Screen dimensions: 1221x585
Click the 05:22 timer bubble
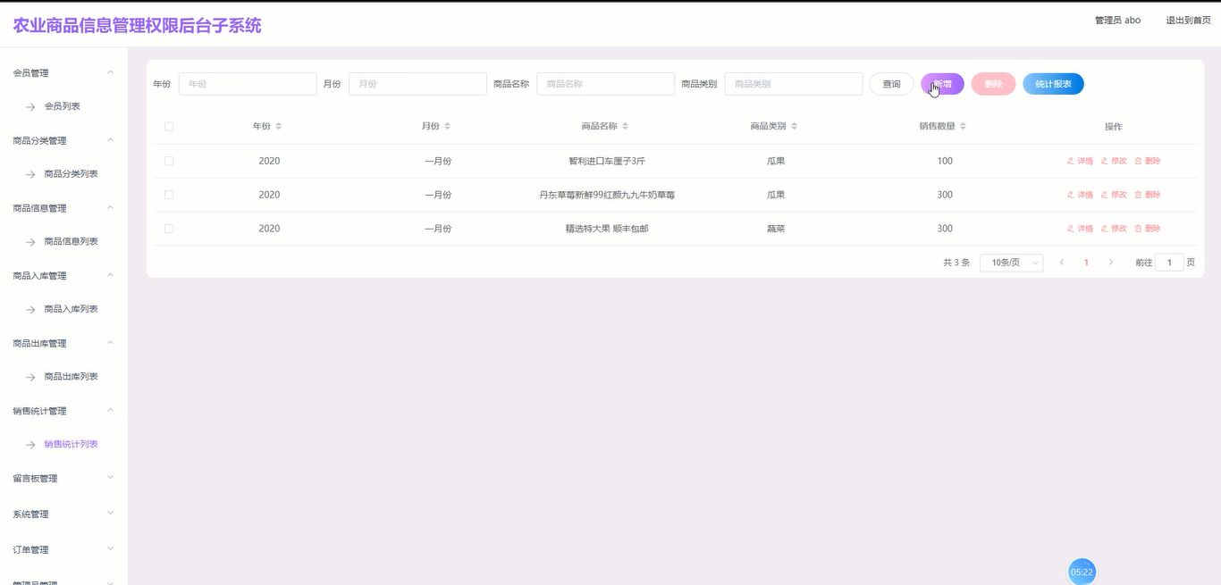click(1082, 572)
